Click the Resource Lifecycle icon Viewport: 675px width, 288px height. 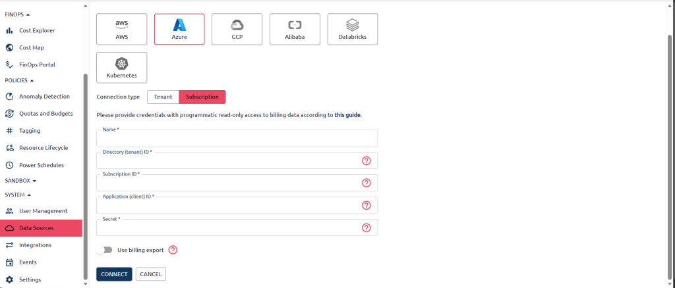pyautogui.click(x=9, y=148)
